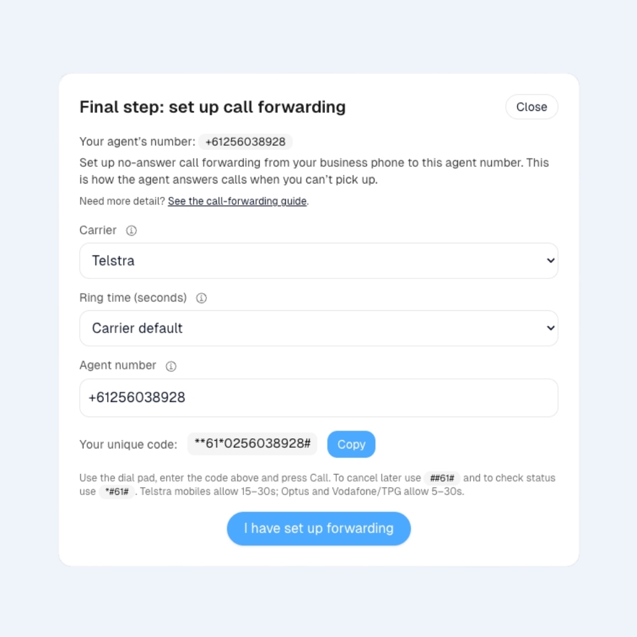Click the Carrier field label

coord(98,230)
